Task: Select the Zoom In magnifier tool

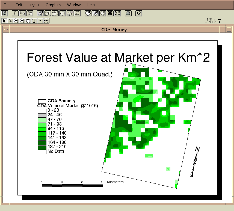Action: (16, 21)
